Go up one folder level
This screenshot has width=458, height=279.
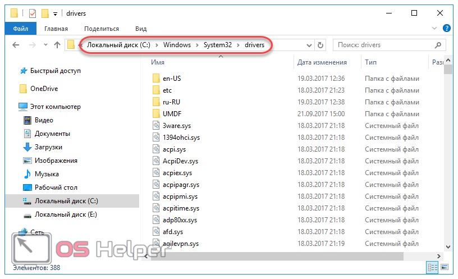point(57,45)
